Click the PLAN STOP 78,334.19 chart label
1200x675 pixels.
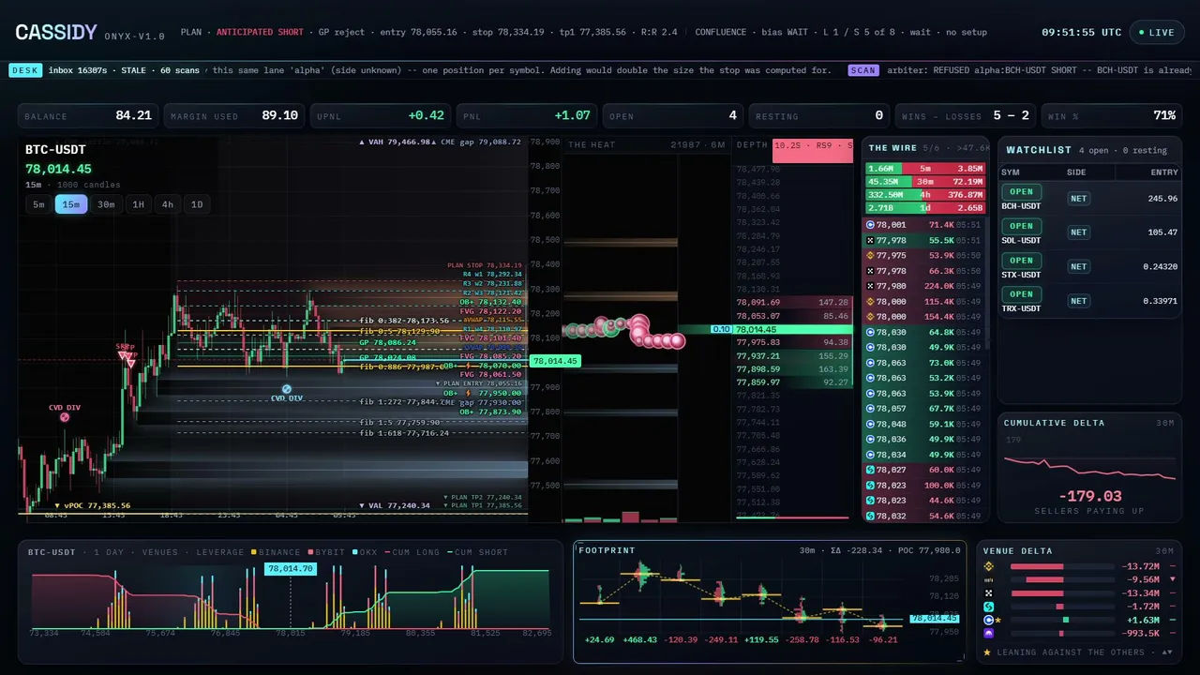point(485,265)
